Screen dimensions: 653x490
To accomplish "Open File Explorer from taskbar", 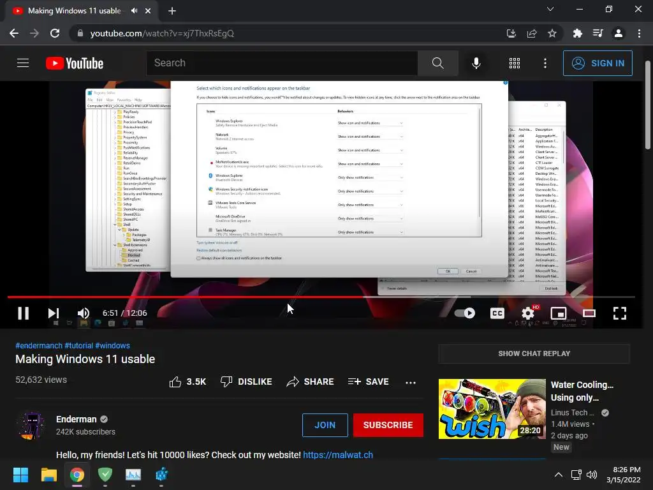I will [48, 475].
